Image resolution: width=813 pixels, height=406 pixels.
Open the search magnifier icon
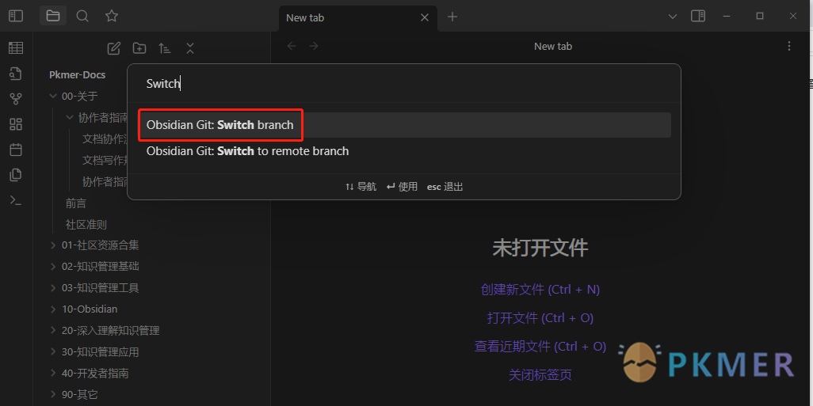point(82,16)
